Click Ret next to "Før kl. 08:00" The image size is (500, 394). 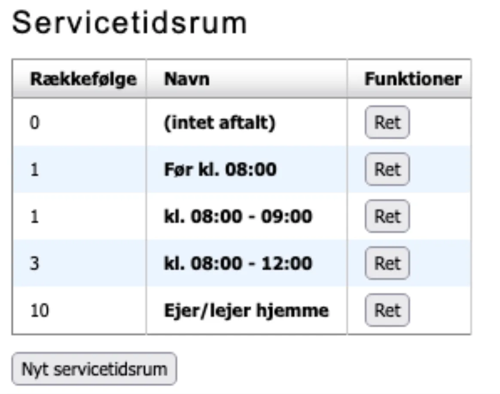point(387,170)
